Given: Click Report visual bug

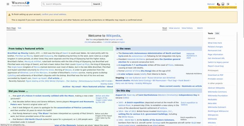Looking at the screenshot, I should [x=216, y=66].
